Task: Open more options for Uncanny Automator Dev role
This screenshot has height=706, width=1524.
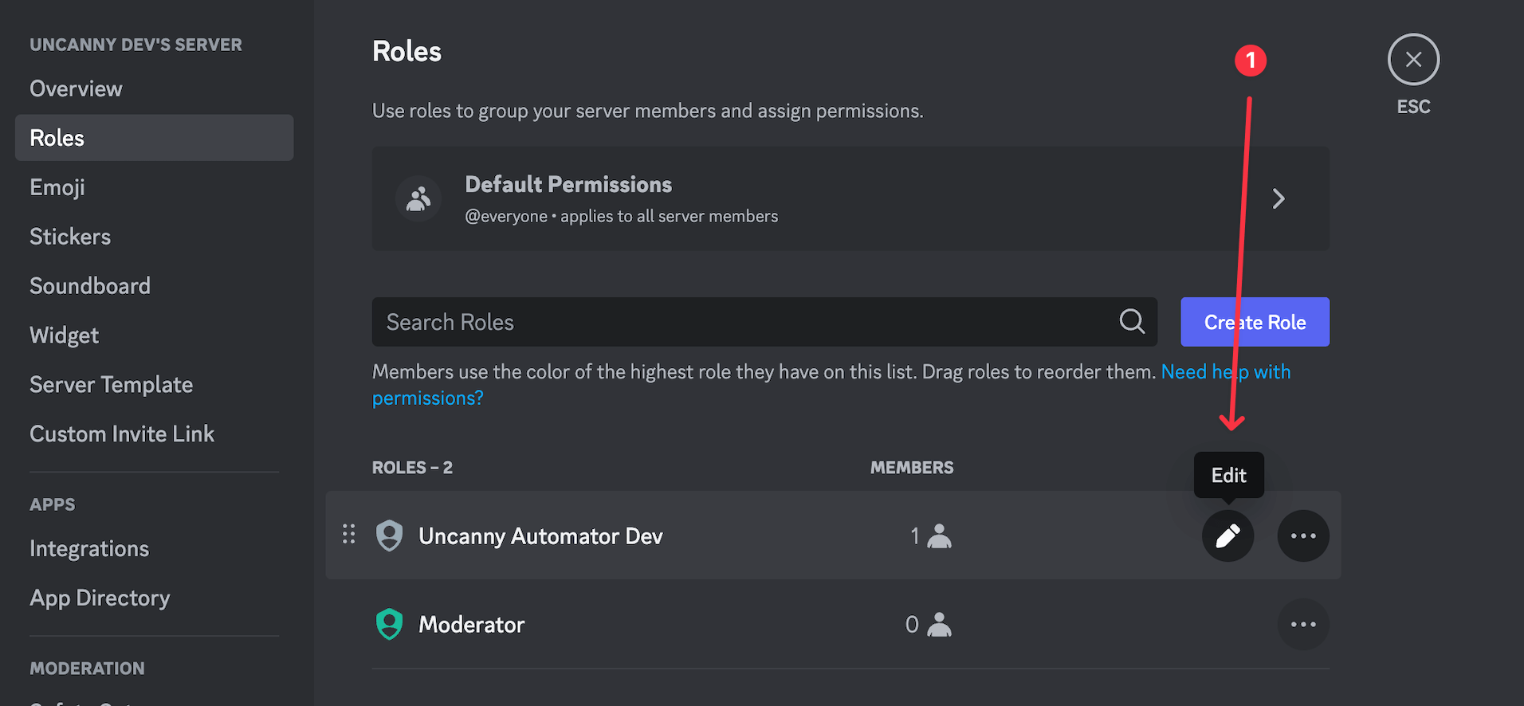Action: click(1302, 535)
